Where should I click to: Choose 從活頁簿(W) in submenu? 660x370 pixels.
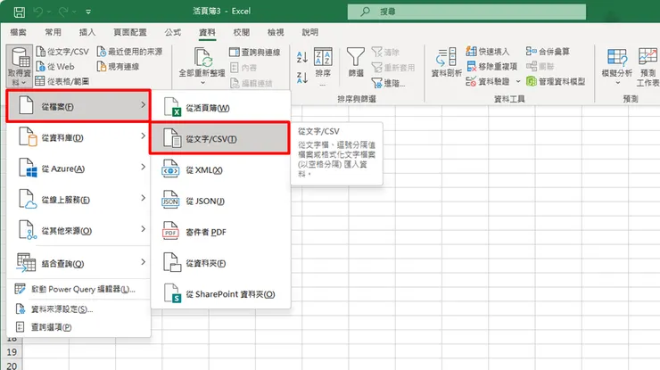[x=220, y=108]
